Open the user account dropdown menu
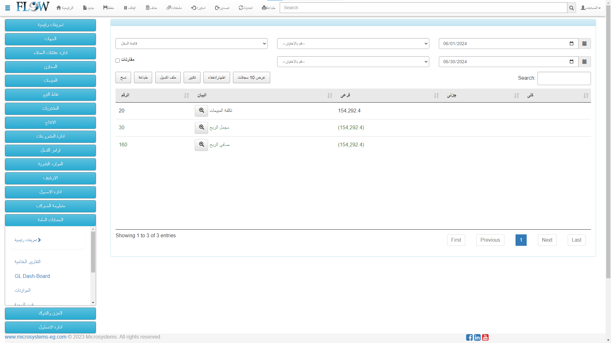The width and height of the screenshot is (611, 343). pos(590,8)
